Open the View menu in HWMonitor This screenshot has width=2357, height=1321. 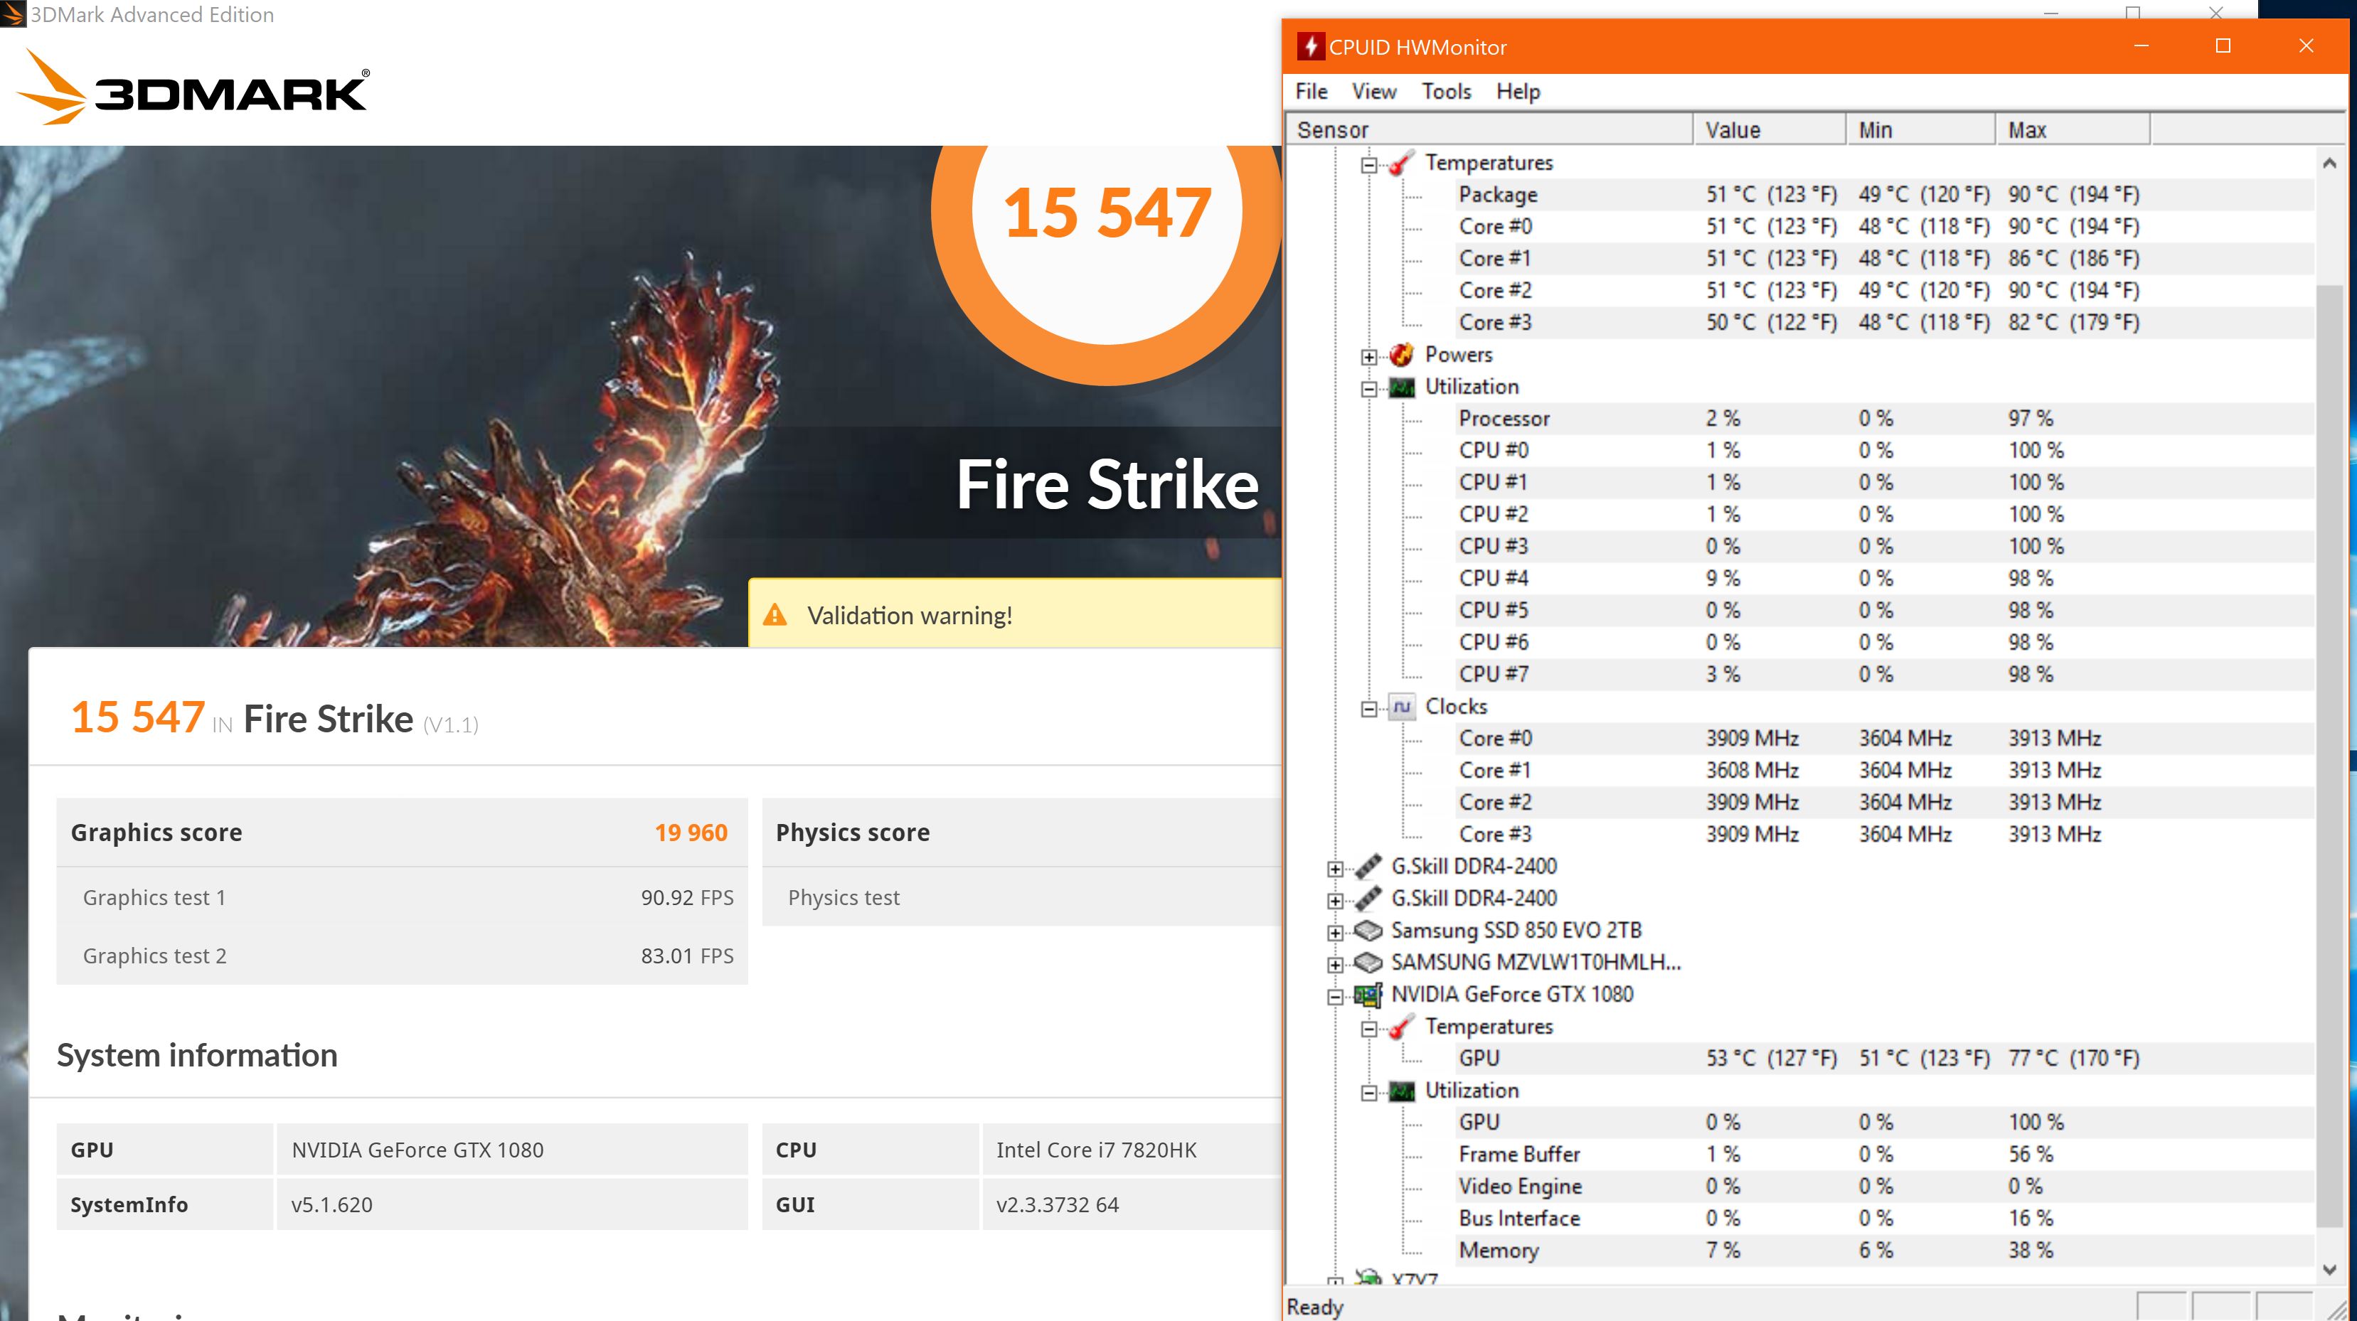click(x=1374, y=92)
